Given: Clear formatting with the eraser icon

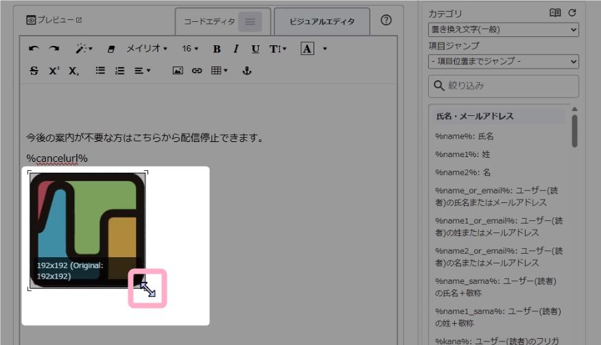Looking at the screenshot, I should click(x=111, y=49).
